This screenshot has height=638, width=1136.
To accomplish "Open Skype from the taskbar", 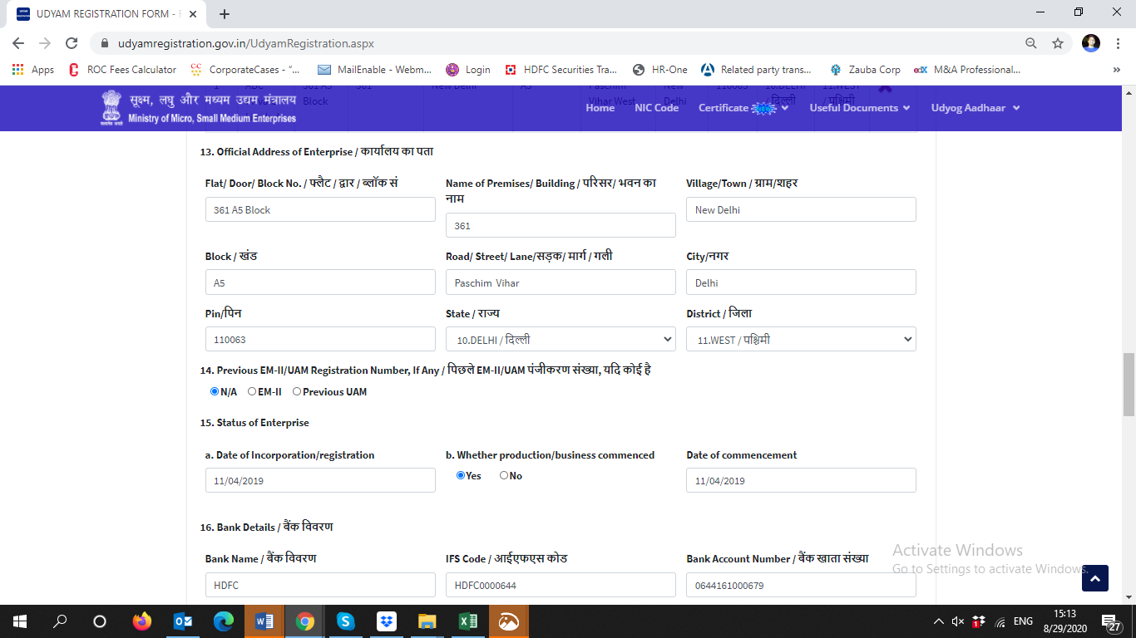I will (345, 621).
